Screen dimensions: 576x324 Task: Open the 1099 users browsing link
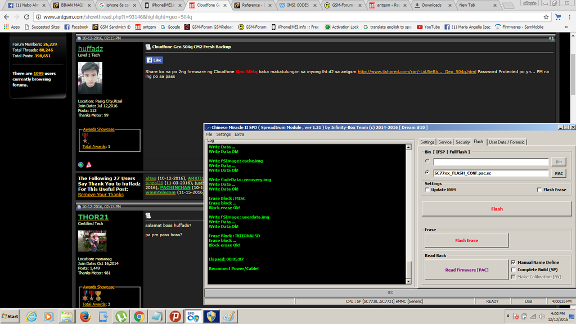[38, 74]
